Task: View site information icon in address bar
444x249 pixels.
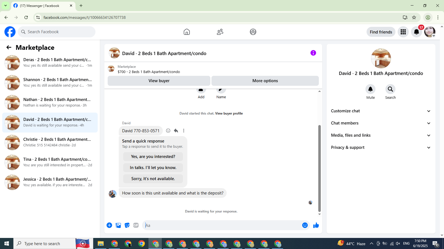Action: pos(38,17)
